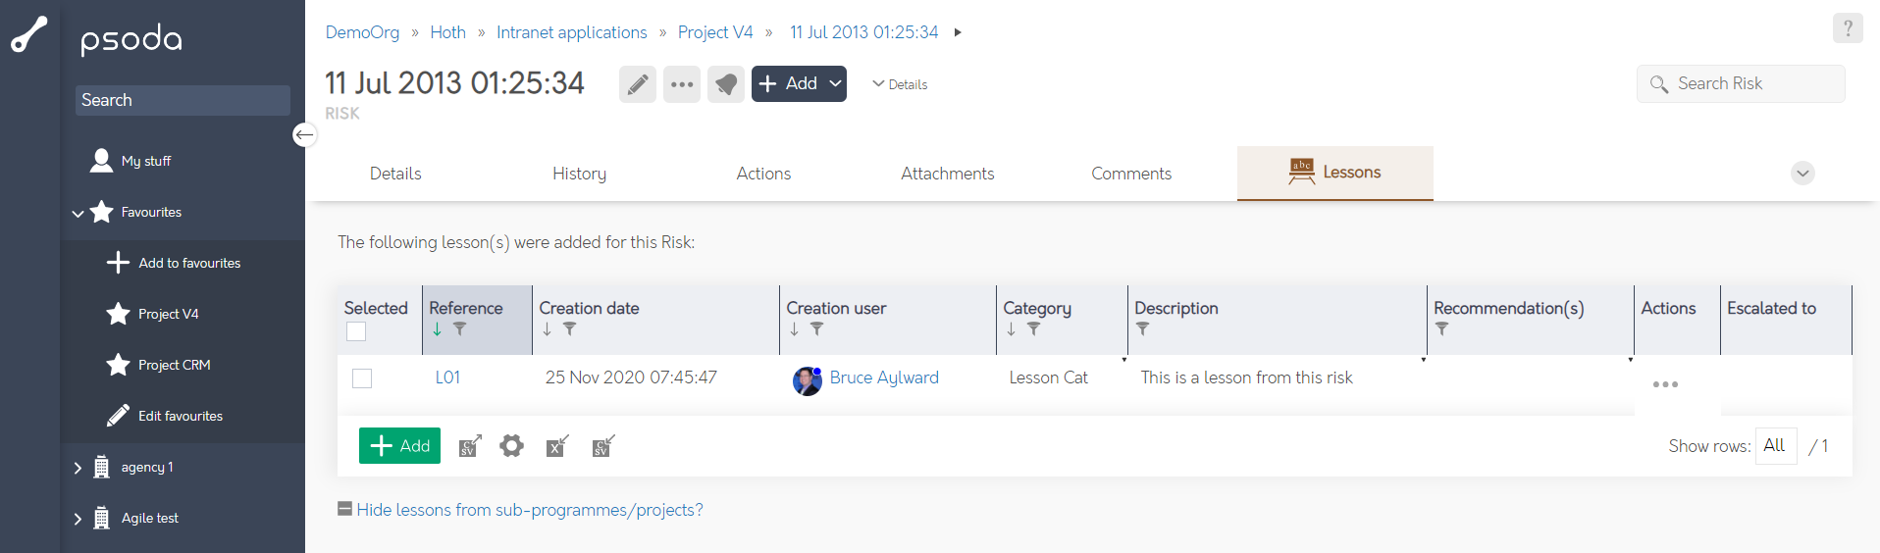Toggle Hide lessons from sub-programmes/projects
1880x553 pixels.
point(520,510)
